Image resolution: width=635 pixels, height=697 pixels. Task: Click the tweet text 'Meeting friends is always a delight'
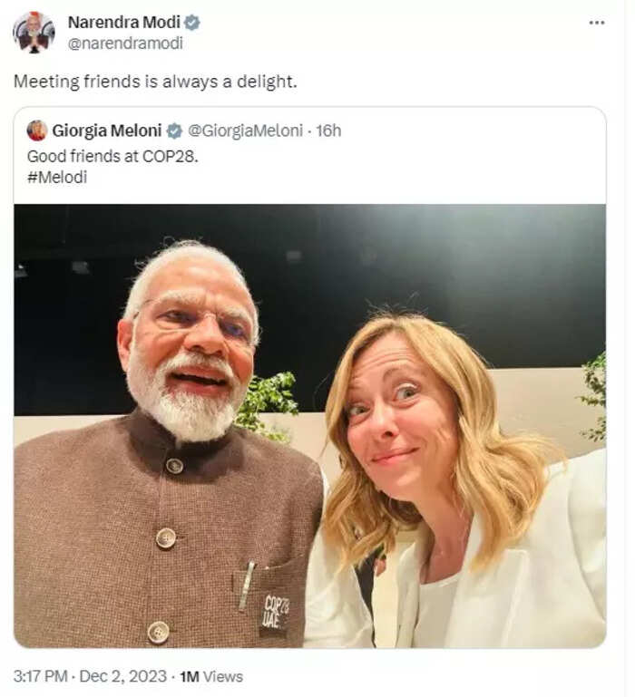155,82
